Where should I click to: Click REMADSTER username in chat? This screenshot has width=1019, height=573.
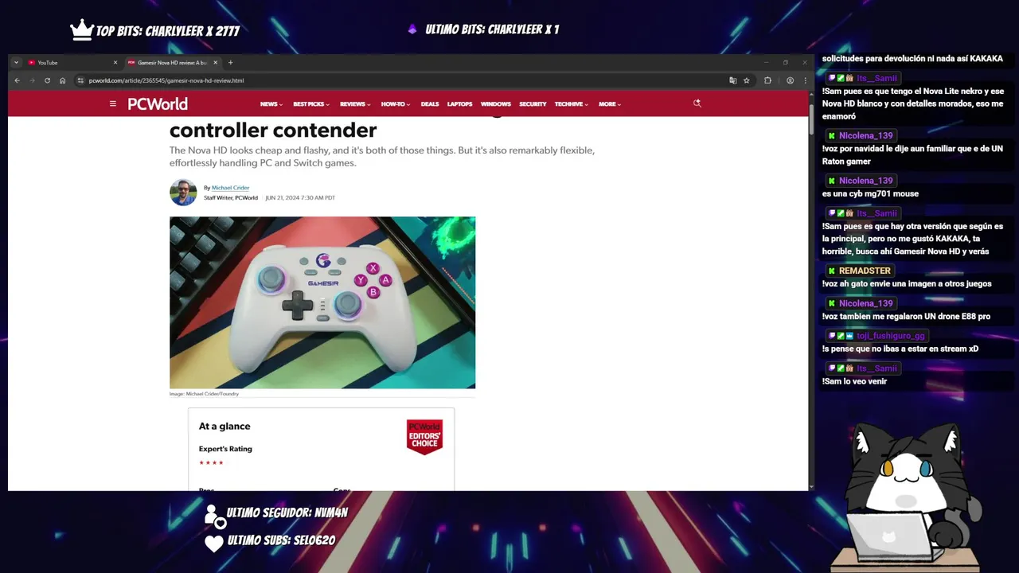865,271
